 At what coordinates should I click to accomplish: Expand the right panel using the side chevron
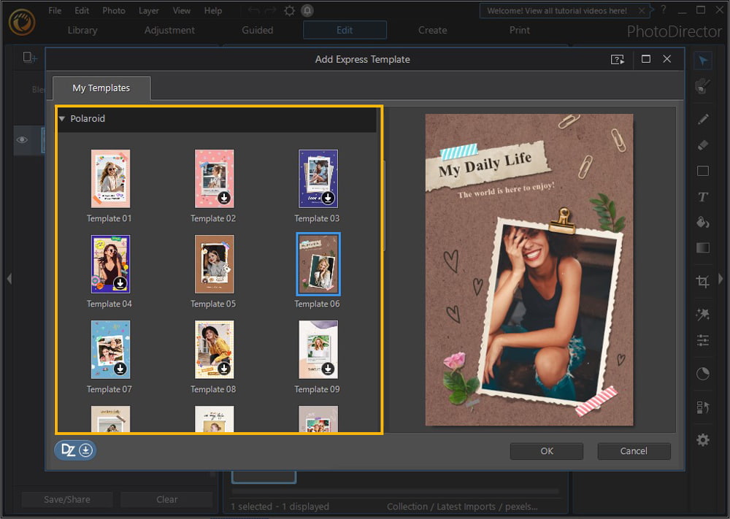tap(721, 278)
